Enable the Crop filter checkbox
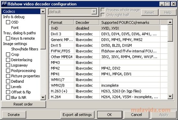 pyautogui.click(x=8, y=54)
